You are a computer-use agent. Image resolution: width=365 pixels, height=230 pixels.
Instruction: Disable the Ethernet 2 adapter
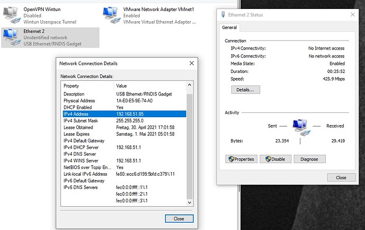(275, 159)
